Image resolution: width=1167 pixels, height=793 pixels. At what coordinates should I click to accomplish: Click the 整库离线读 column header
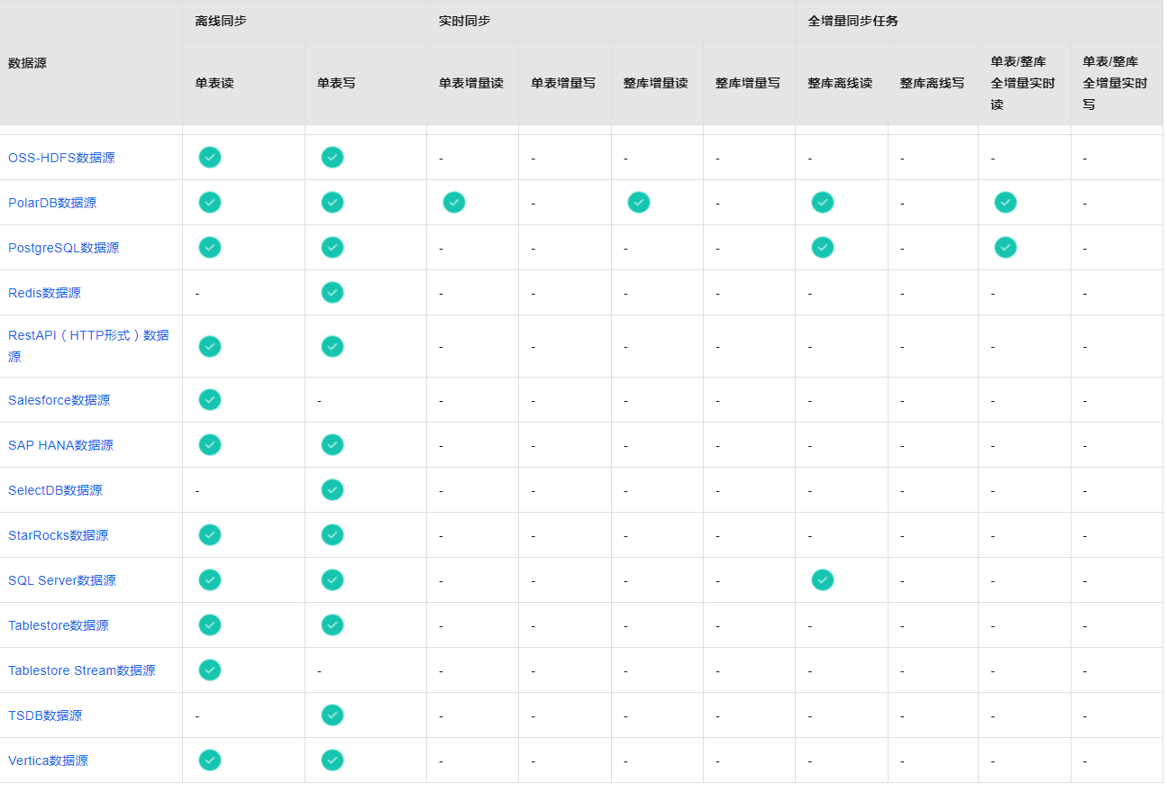point(840,83)
